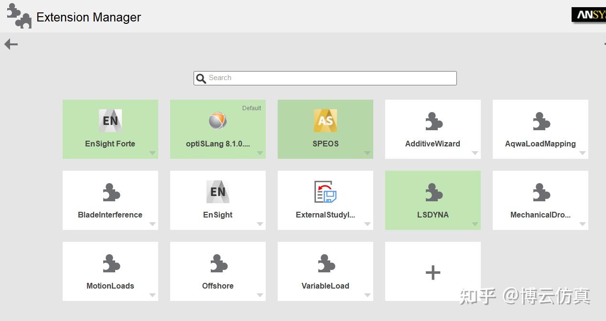Image resolution: width=606 pixels, height=321 pixels.
Task: Select the BladeInterference extension tile
Action: pyautogui.click(x=110, y=200)
